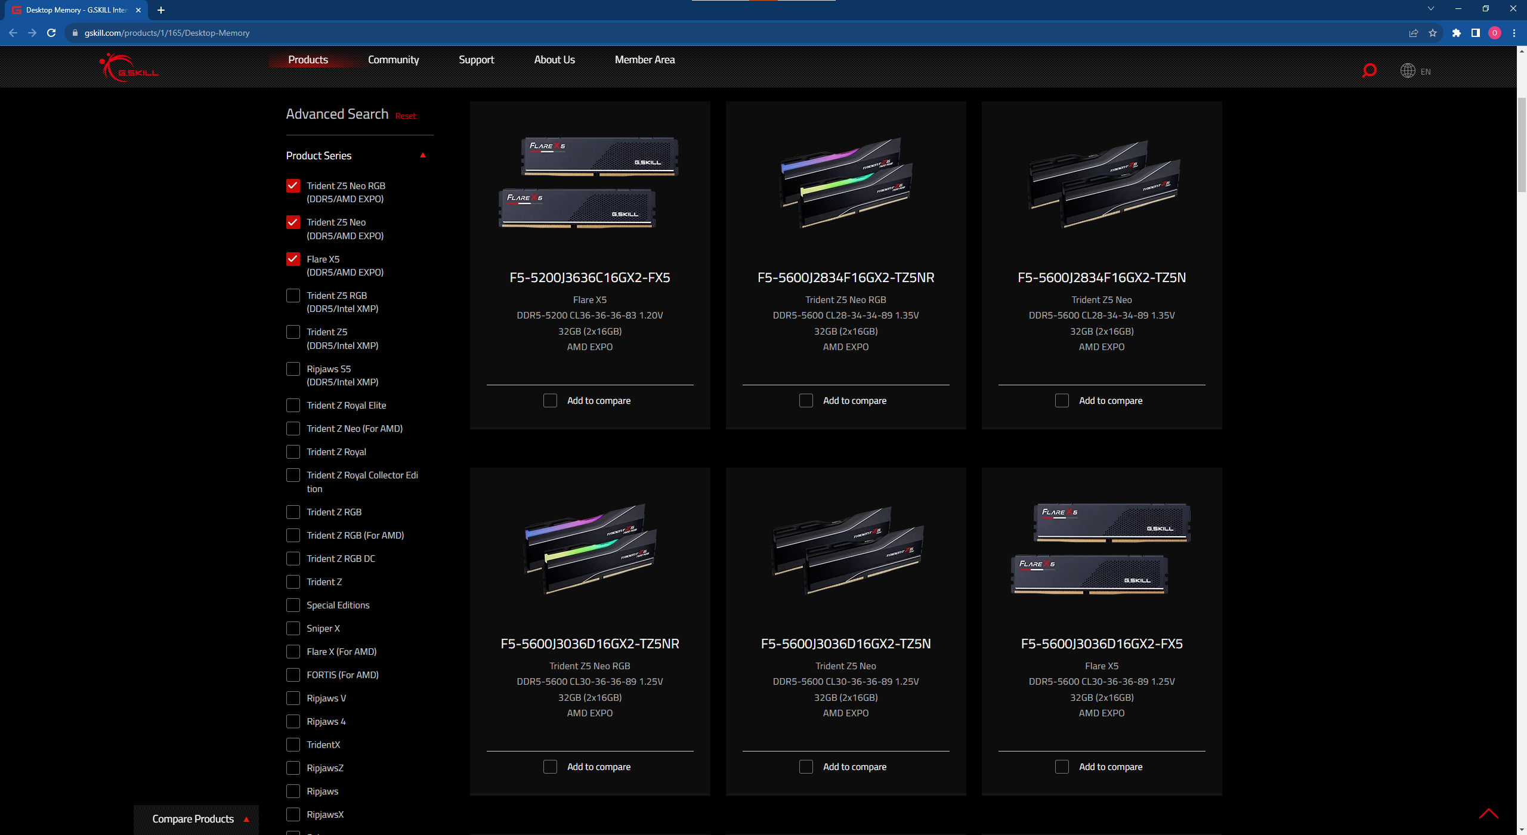Expand the Compare Products panel
This screenshot has height=835, width=1527.
pos(196,819)
